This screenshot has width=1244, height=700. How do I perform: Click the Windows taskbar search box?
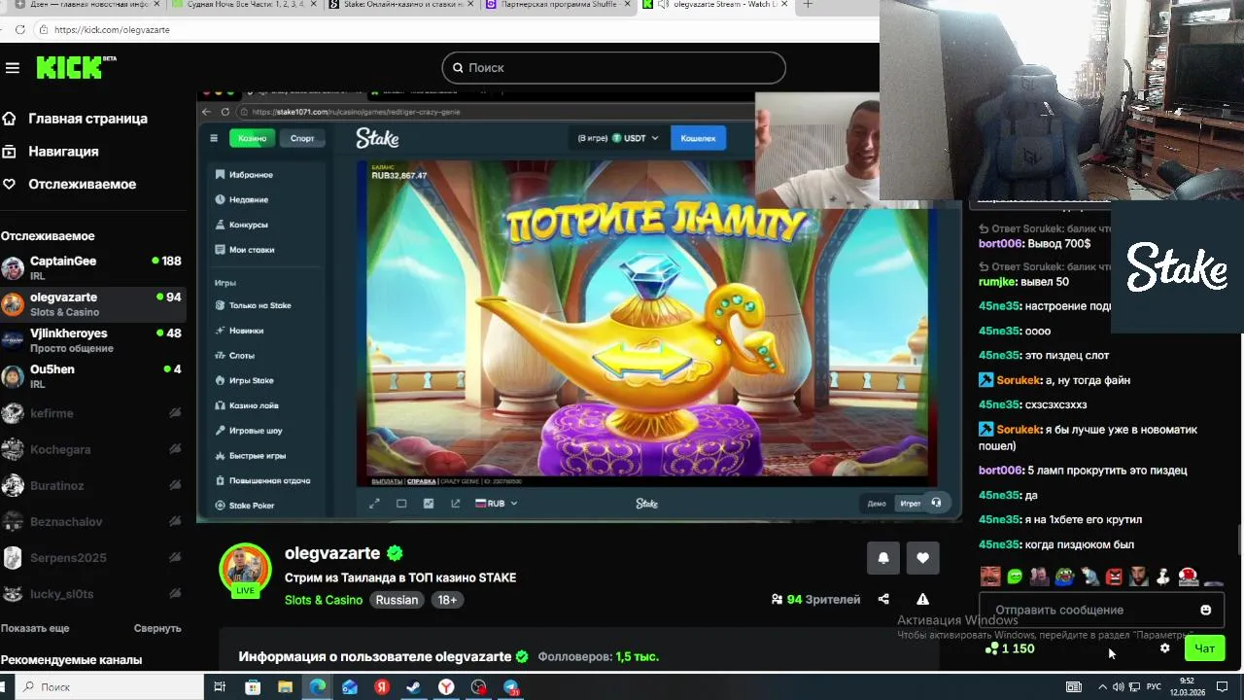tap(110, 686)
